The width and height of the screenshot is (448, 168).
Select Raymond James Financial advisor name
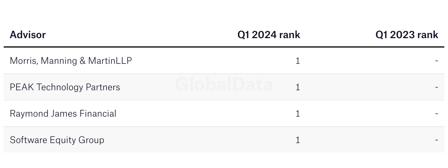63,114
